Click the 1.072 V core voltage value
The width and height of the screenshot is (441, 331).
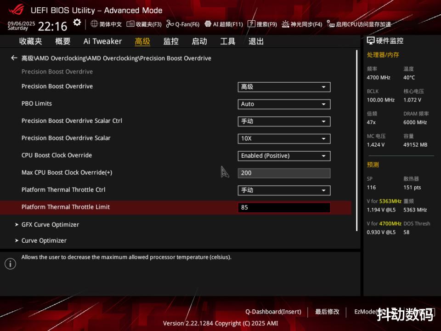pyautogui.click(x=413, y=100)
